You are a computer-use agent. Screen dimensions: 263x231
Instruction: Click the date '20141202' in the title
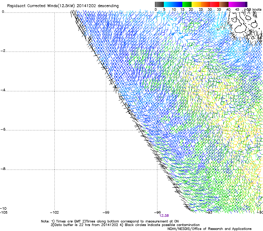[86, 6]
